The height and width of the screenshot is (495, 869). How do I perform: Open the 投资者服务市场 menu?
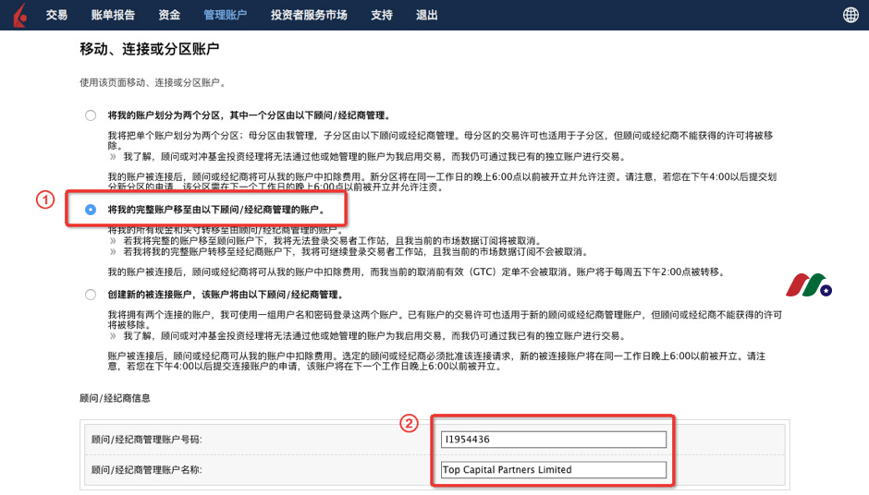[x=309, y=15]
